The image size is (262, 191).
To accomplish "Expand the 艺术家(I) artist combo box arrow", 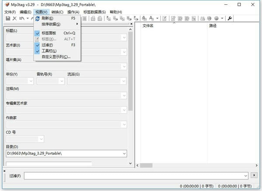I will coord(124,52).
